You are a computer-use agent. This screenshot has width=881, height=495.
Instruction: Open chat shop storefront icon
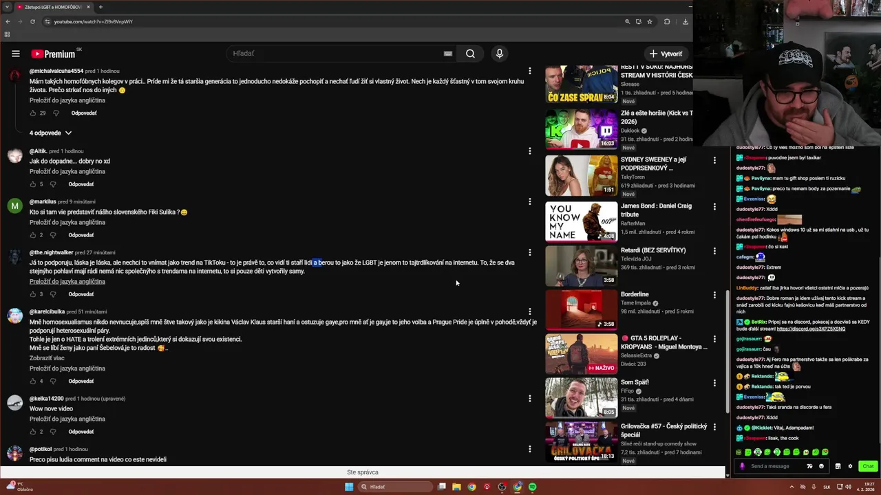838,466
